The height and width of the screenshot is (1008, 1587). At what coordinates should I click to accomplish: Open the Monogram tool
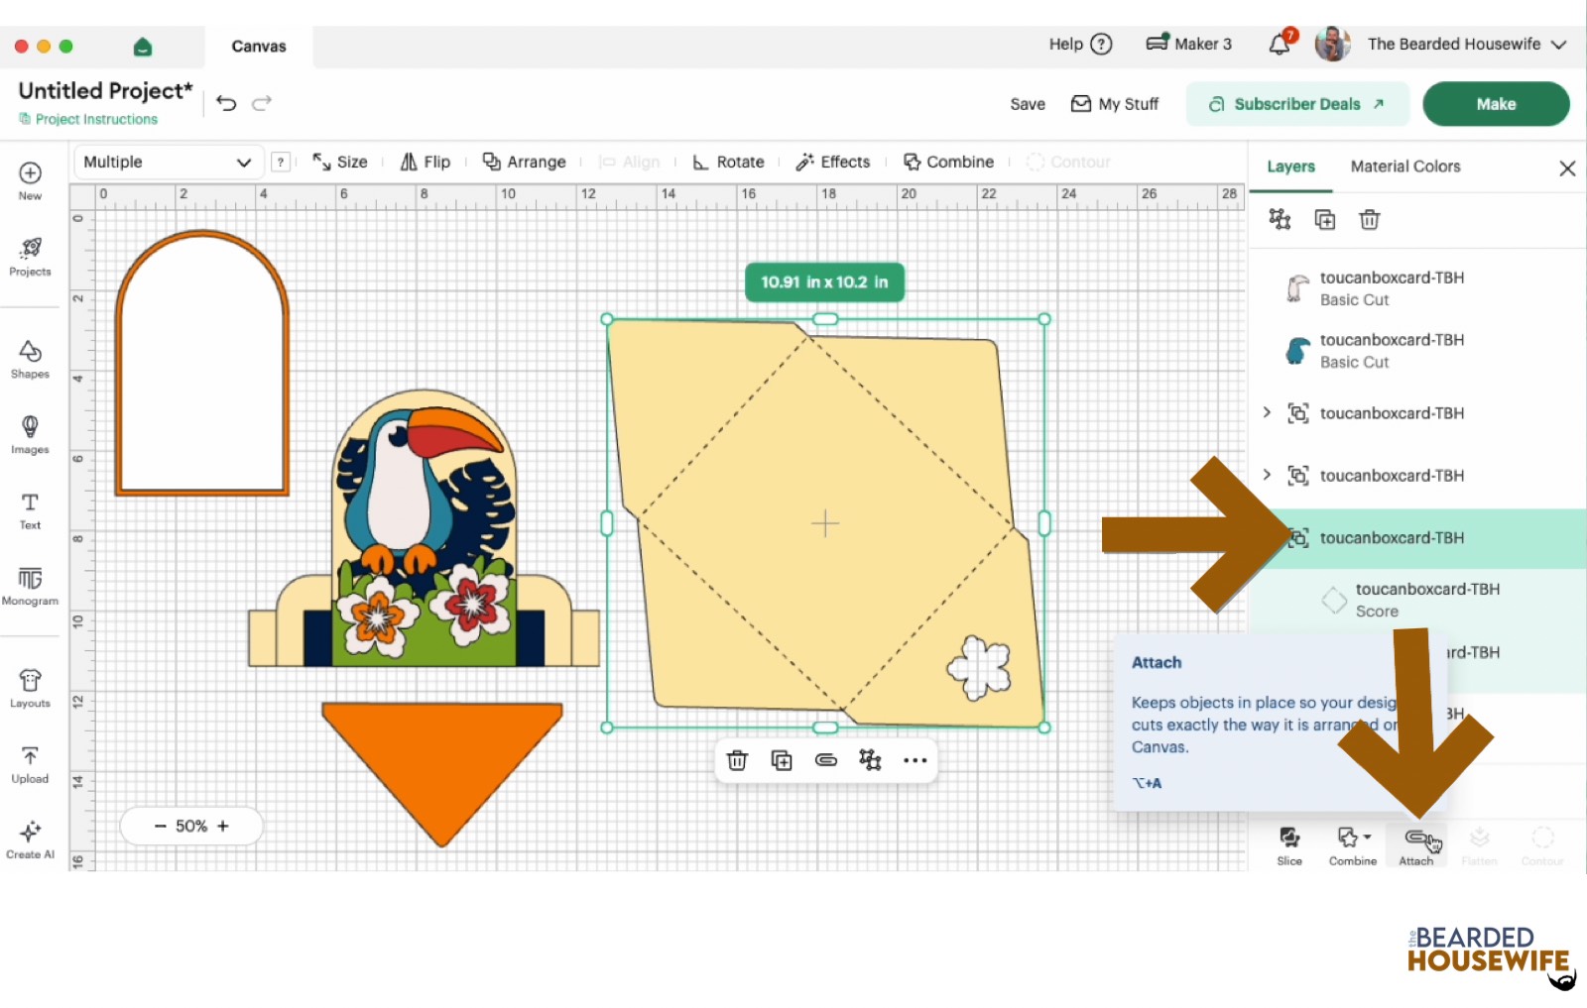coord(30,585)
